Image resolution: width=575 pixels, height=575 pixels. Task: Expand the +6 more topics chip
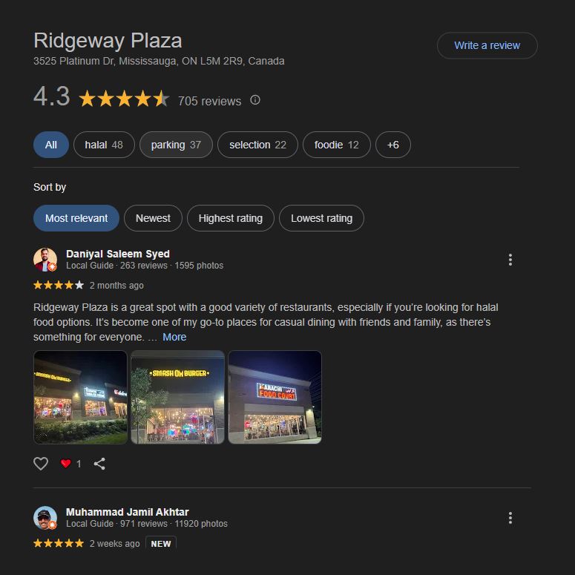point(392,145)
